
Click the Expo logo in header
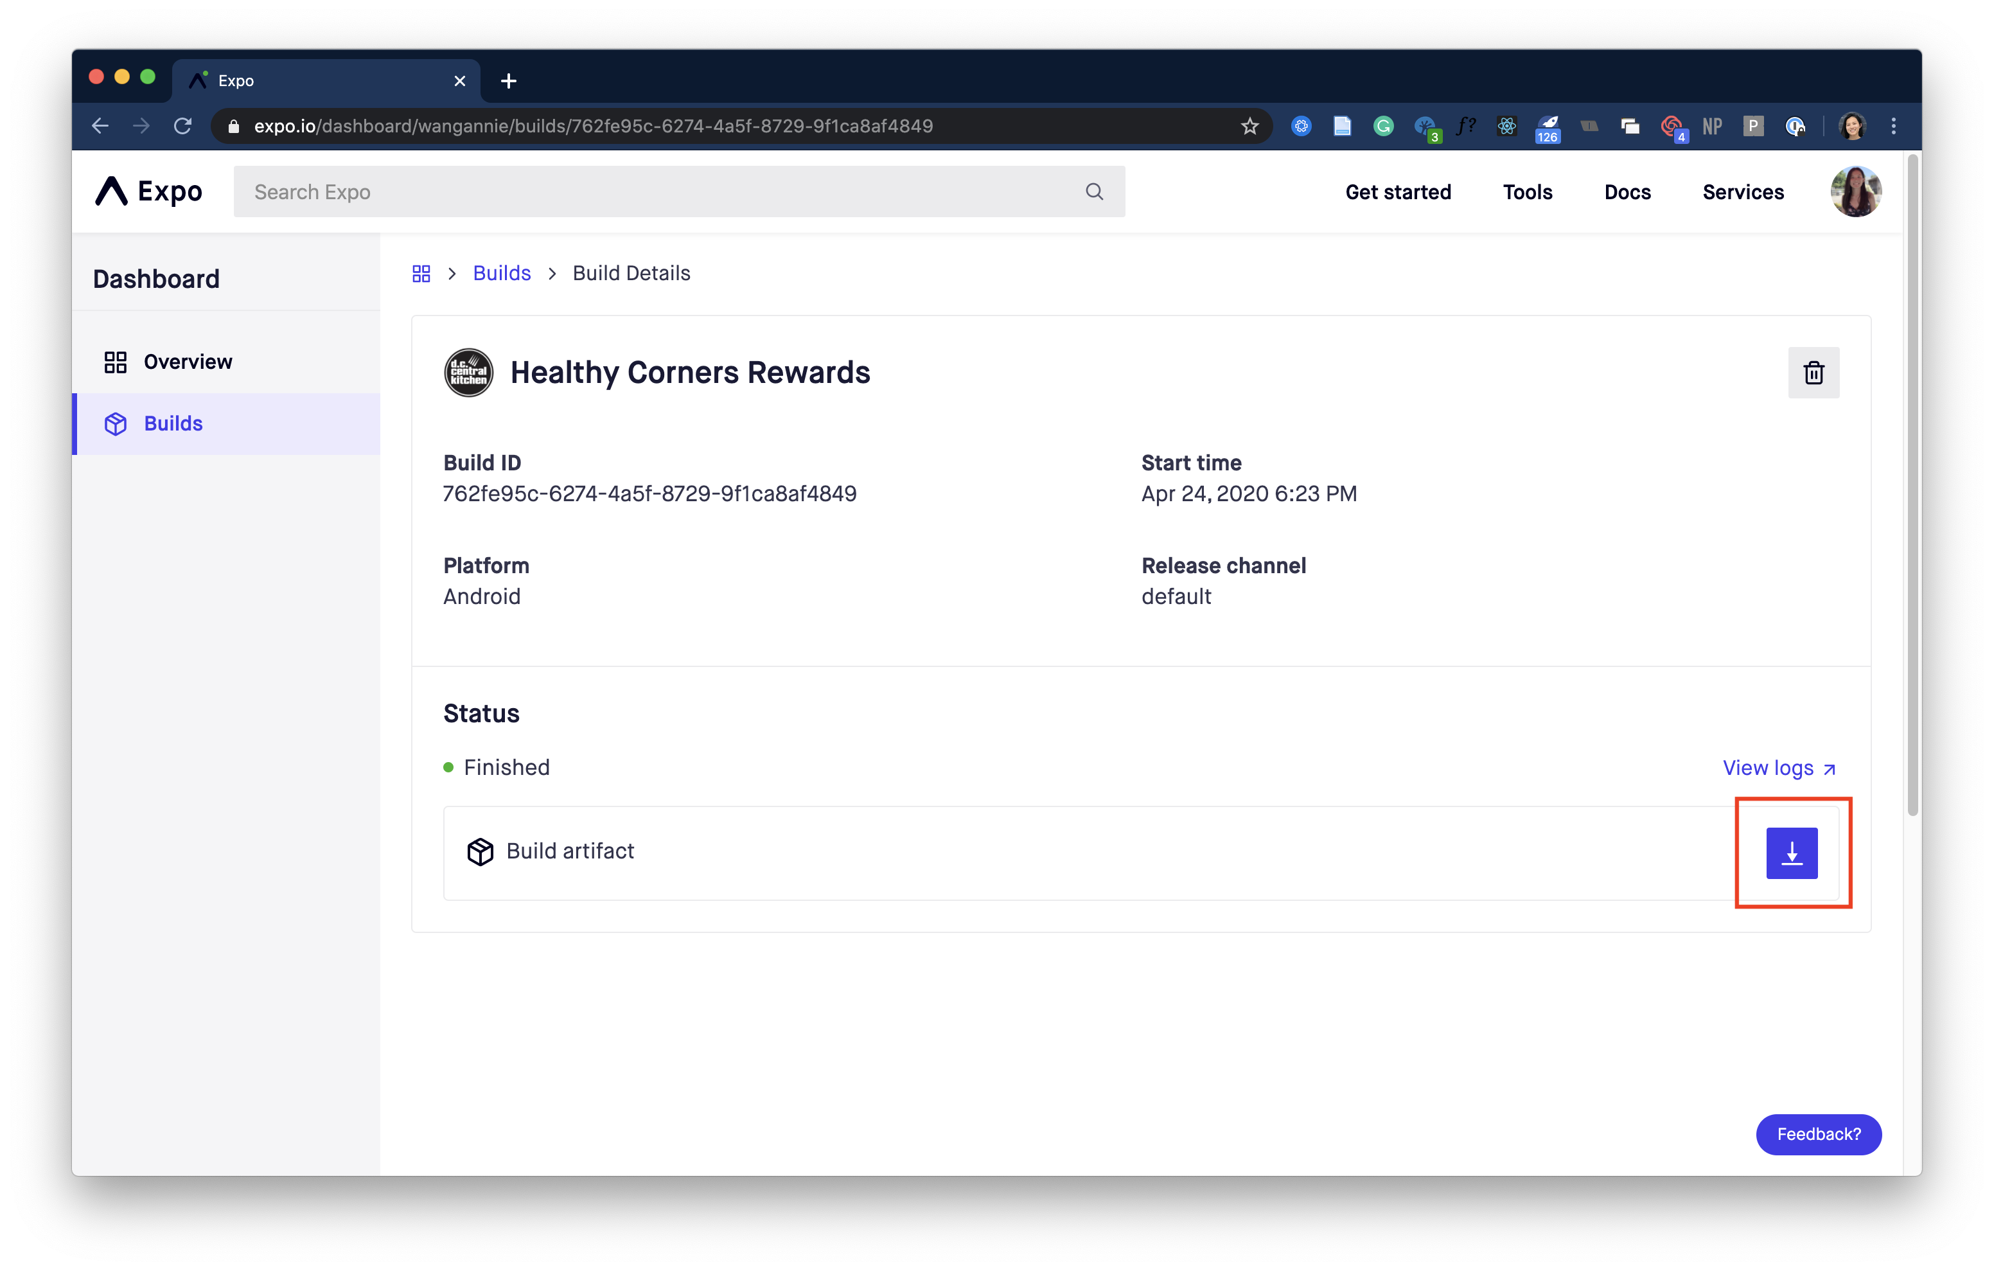pos(149,191)
